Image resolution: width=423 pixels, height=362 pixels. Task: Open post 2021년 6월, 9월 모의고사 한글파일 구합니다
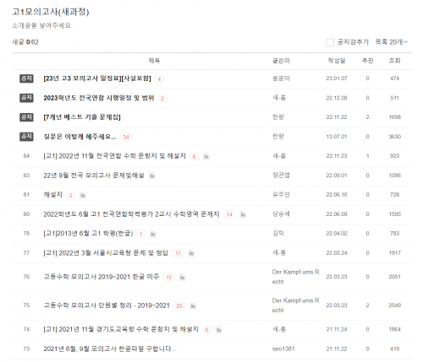tap(110, 348)
